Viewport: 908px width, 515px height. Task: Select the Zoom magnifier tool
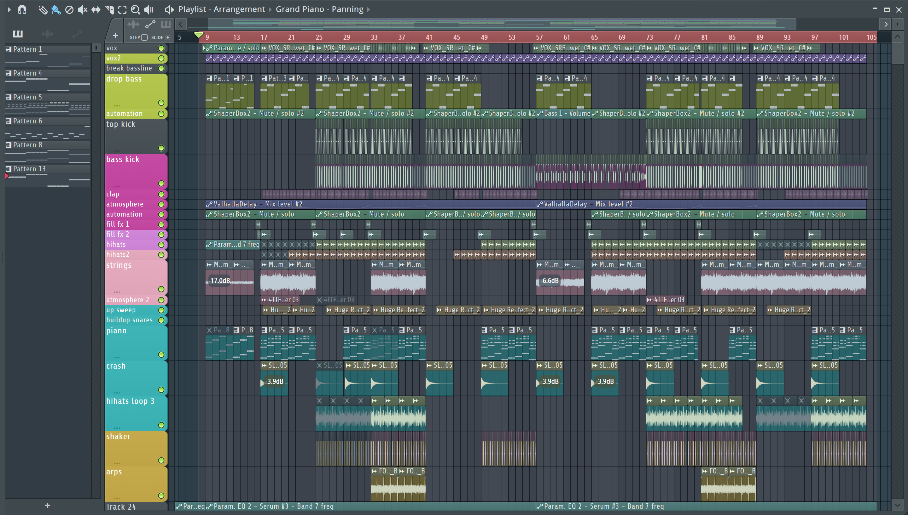[135, 9]
